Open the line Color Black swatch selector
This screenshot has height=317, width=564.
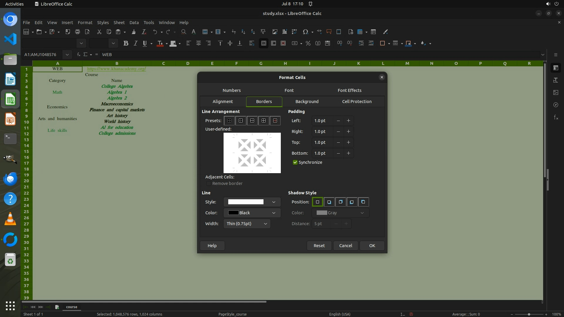click(252, 213)
